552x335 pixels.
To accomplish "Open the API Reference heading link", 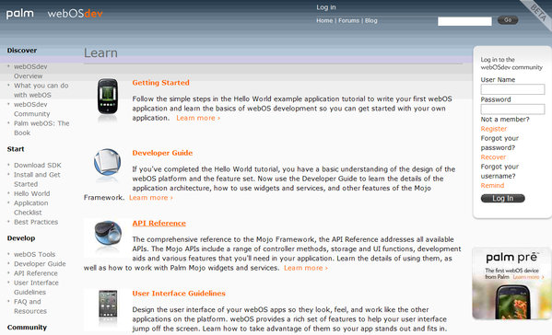I will [x=159, y=224].
